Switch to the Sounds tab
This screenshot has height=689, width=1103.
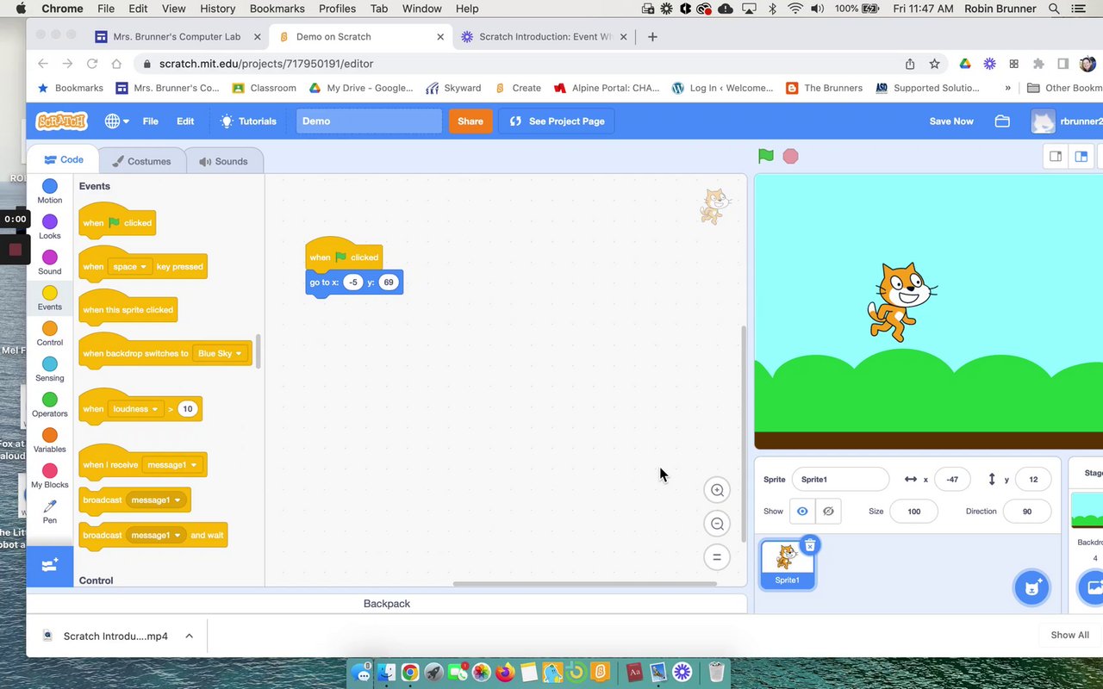tap(223, 161)
